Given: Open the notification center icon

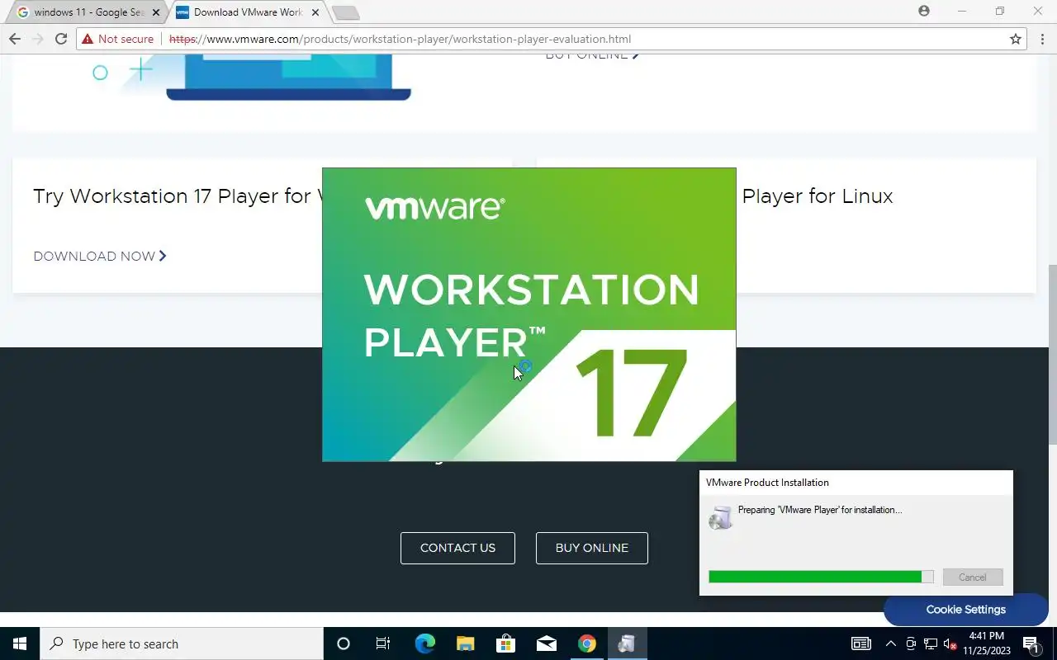Looking at the screenshot, I should point(1031,643).
